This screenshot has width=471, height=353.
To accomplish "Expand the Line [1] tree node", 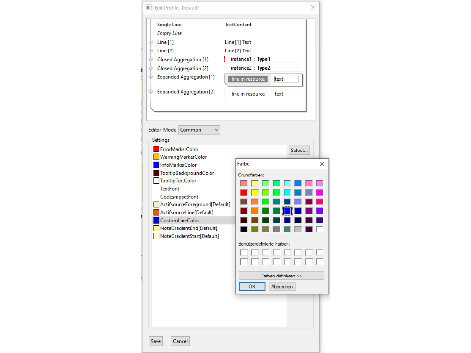I will [x=151, y=42].
